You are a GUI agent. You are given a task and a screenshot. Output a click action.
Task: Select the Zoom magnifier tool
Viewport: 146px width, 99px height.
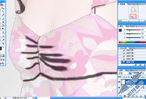[x=3, y=43]
